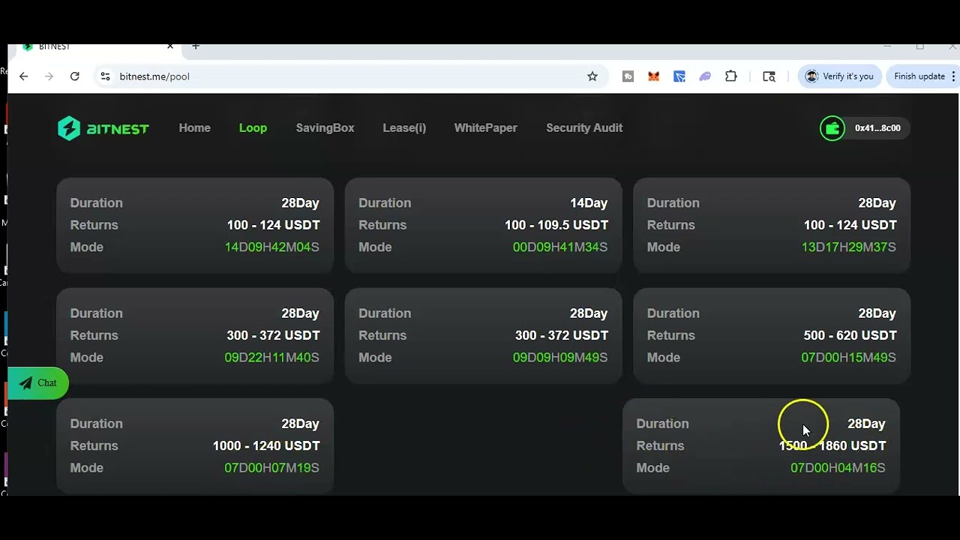Open the SavingBox page
Image resolution: width=960 pixels, height=540 pixels.
pos(325,128)
